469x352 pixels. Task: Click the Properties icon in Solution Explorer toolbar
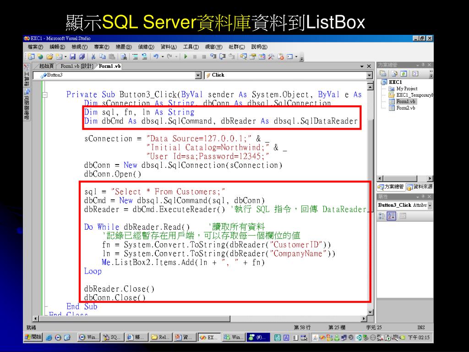pyautogui.click(x=382, y=74)
